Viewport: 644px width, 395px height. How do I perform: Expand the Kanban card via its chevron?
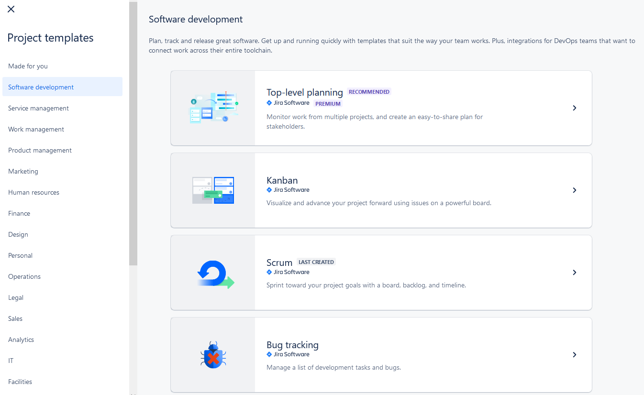coord(575,190)
